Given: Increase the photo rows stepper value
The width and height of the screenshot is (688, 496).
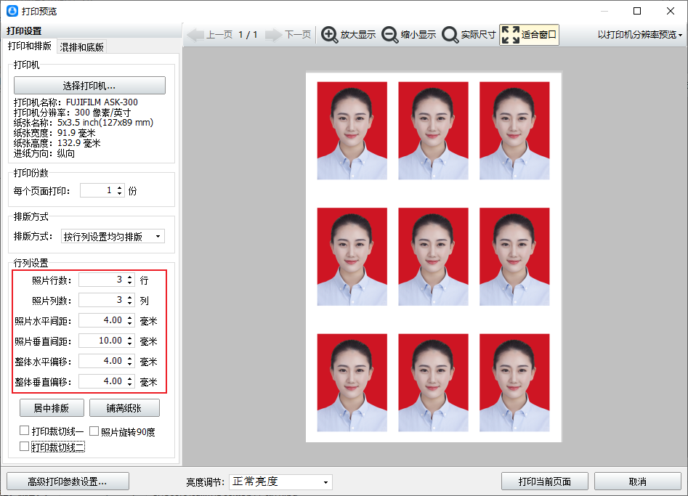Looking at the screenshot, I should click(130, 277).
